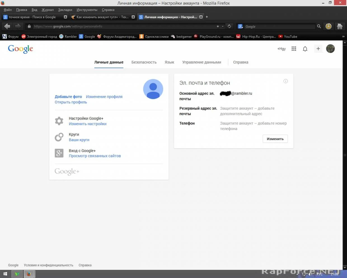This screenshot has height=278, width=347.
Task: Go forward with the browser forward arrow
Action: 18,26
